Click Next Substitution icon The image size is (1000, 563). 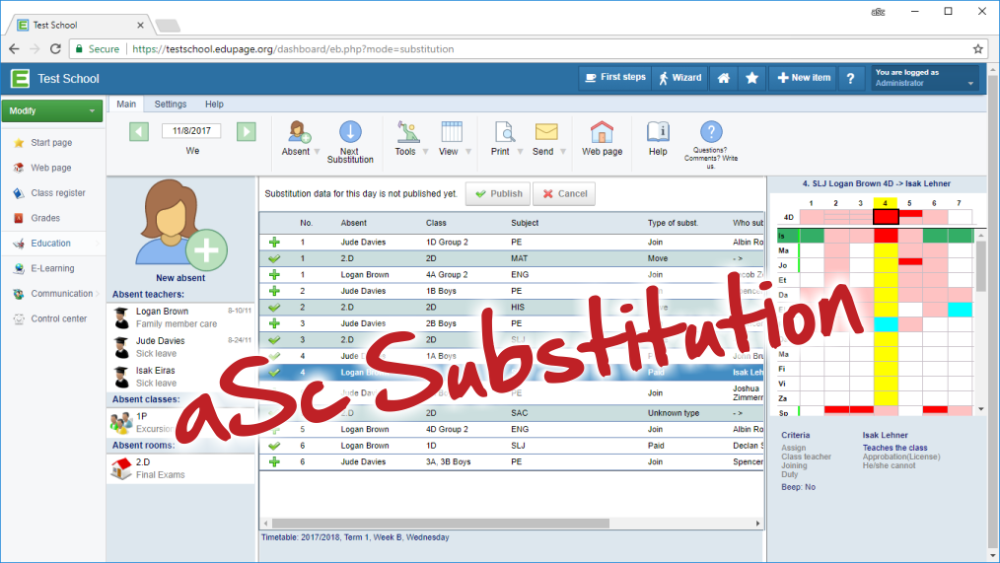pyautogui.click(x=349, y=132)
